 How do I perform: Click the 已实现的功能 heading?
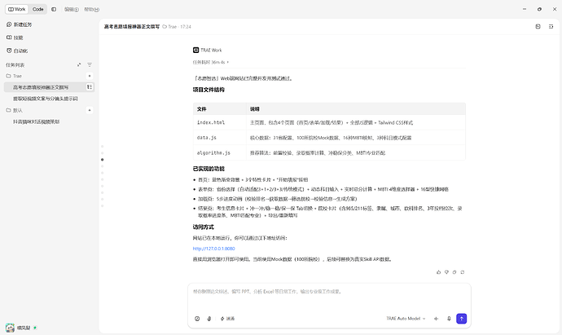(209, 169)
